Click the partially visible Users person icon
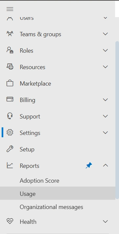 10,19
